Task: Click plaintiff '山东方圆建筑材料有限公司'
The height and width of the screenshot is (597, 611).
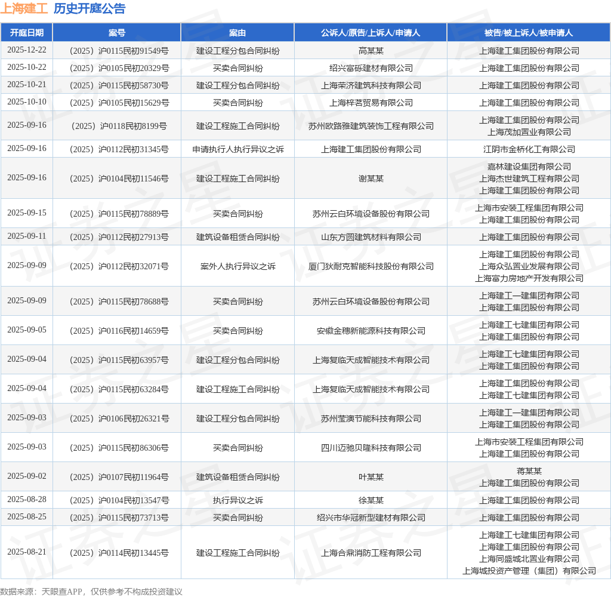Action: [x=371, y=237]
